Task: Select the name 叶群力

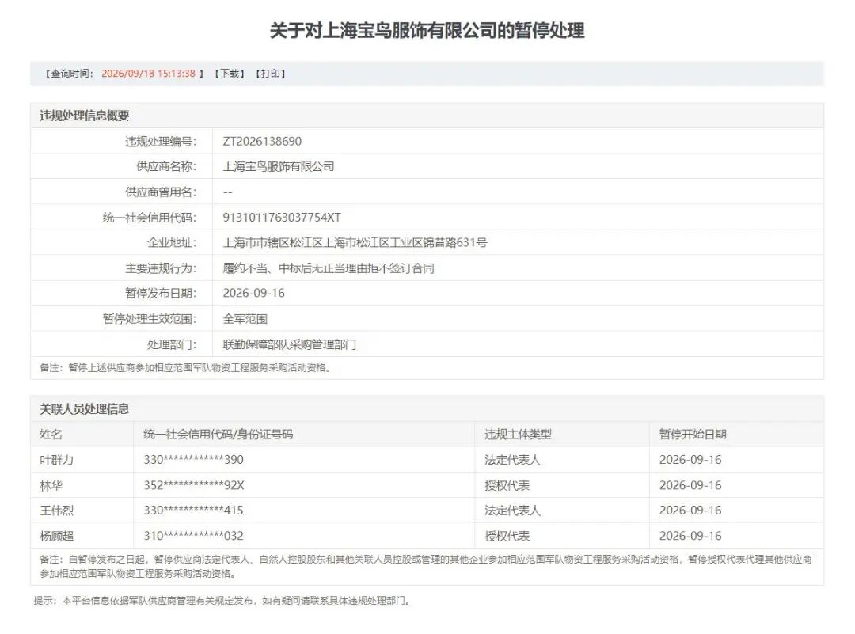Action: 56,460
